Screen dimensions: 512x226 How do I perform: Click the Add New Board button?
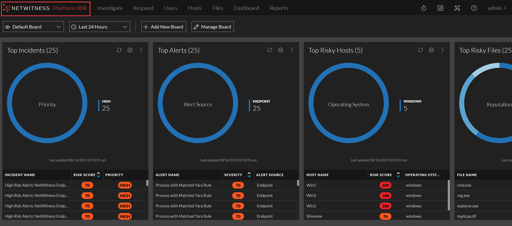pyautogui.click(x=163, y=27)
